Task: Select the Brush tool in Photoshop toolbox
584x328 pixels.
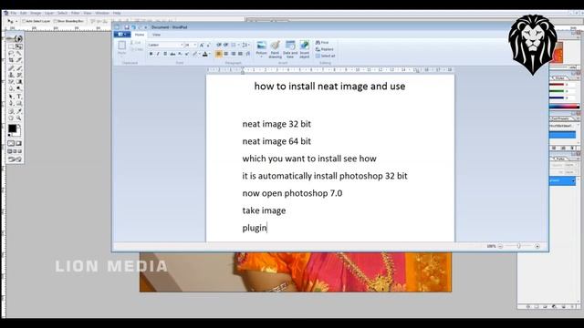Action: (18, 68)
